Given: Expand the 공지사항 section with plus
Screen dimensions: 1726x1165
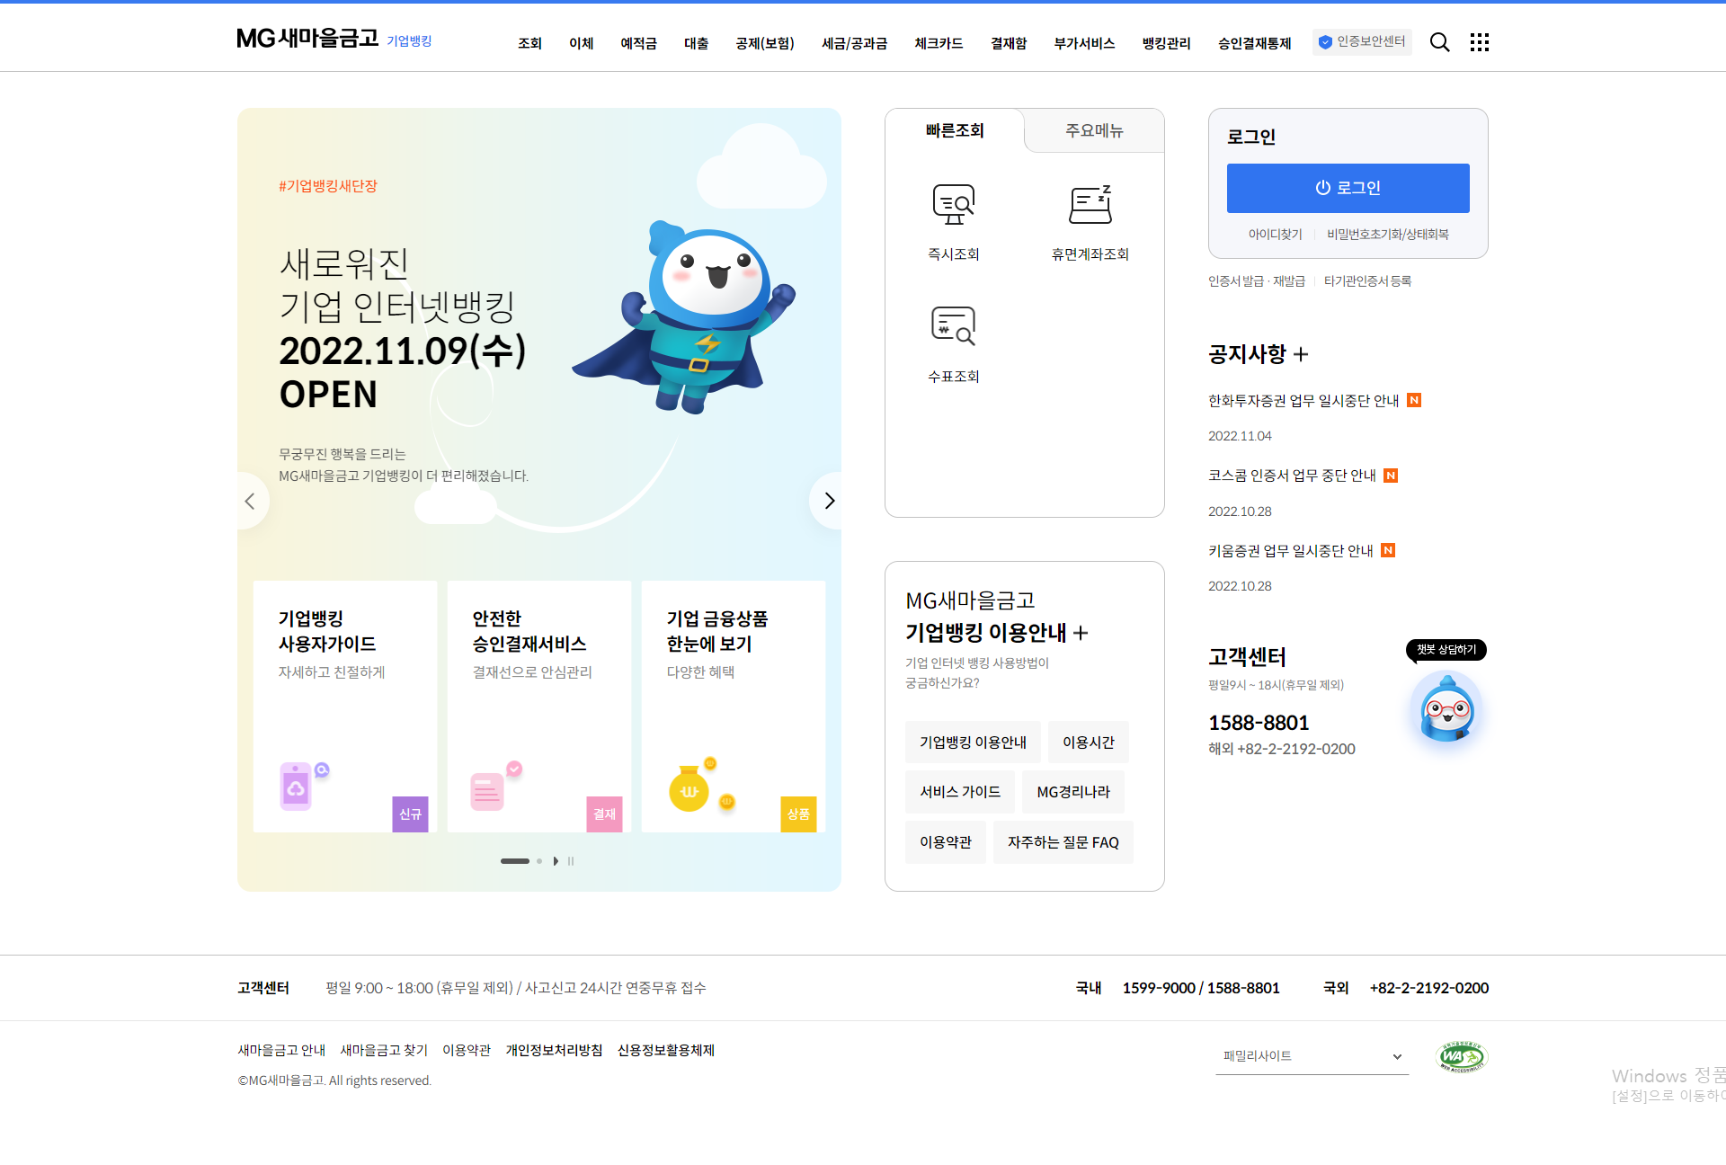Looking at the screenshot, I should tap(1302, 354).
